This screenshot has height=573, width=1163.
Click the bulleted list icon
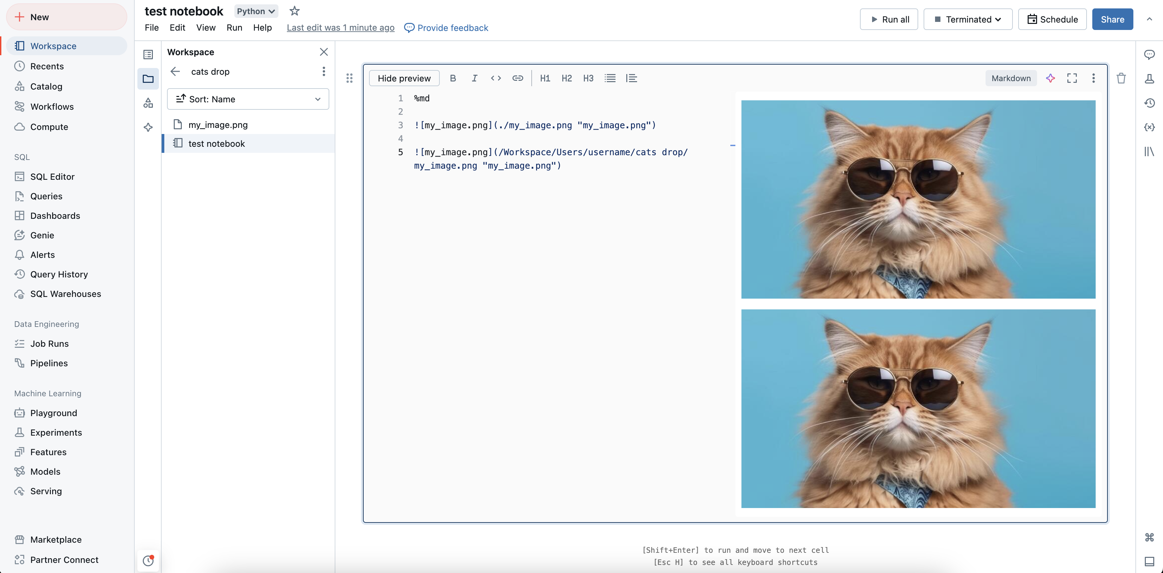pyautogui.click(x=610, y=78)
